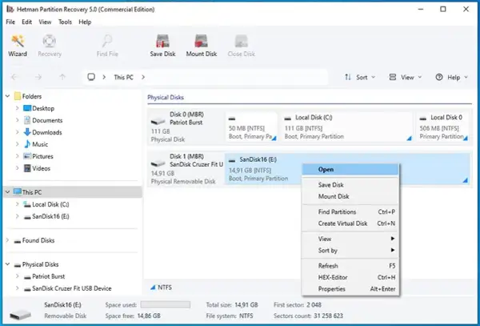Go forward using the right arrow
The height and width of the screenshot is (326, 480).
coord(38,77)
